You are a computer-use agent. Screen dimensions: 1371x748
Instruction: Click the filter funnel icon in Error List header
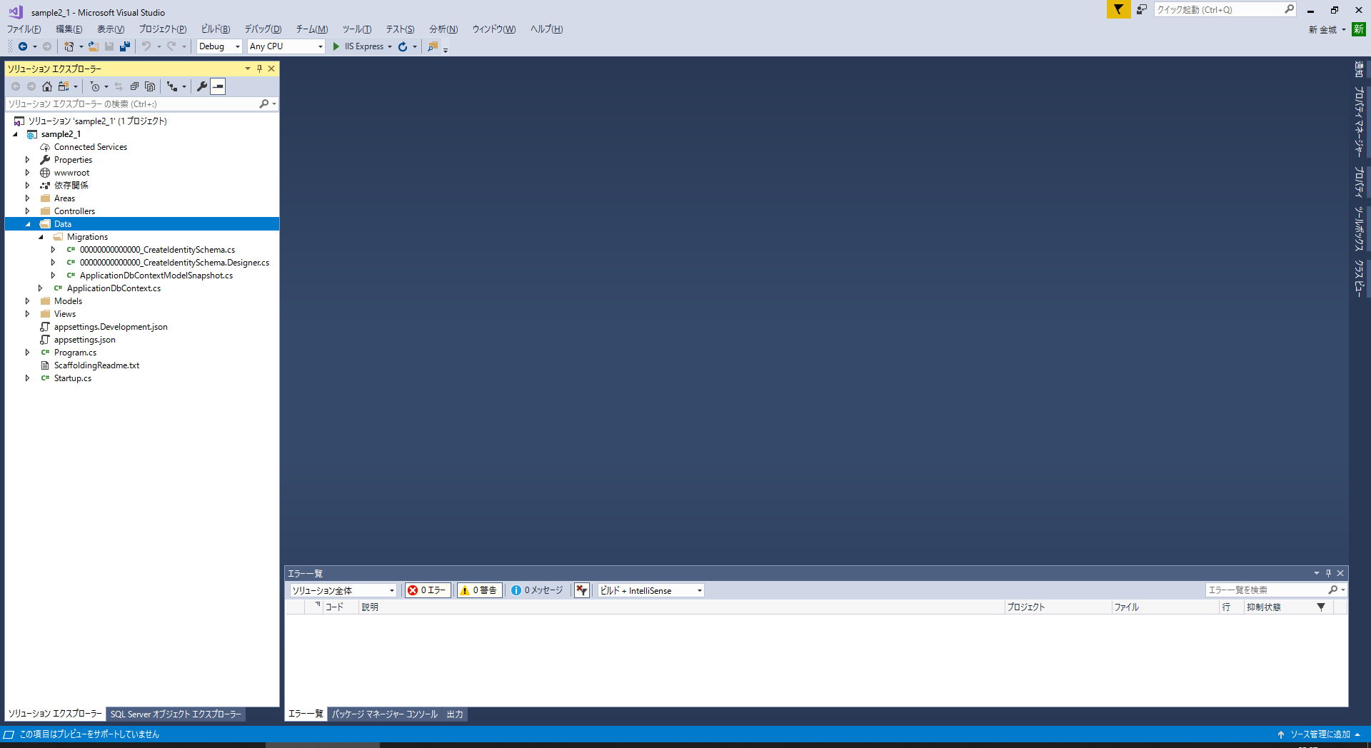(x=1321, y=607)
